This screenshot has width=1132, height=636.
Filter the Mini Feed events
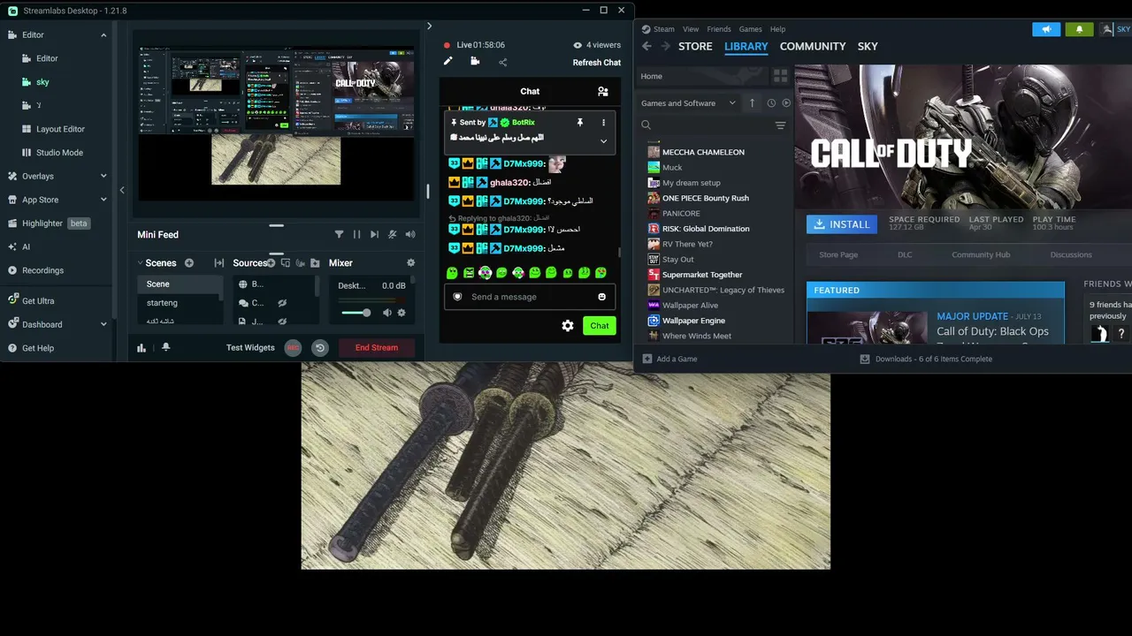(x=339, y=234)
